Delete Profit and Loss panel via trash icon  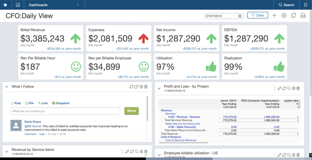[298, 88]
